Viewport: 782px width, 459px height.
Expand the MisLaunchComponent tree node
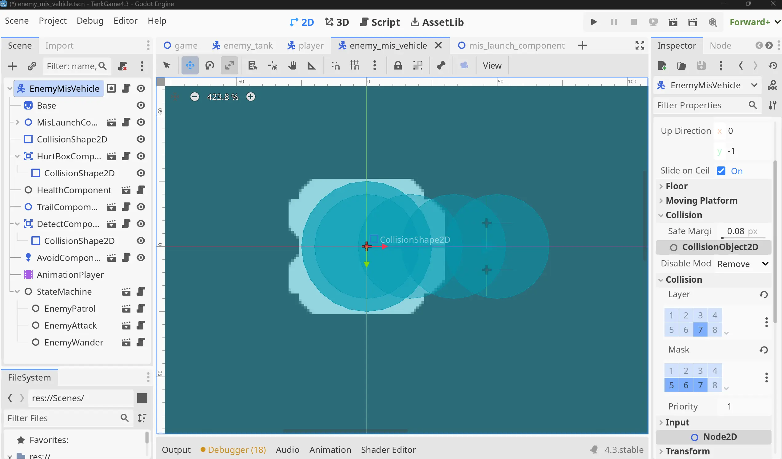click(17, 122)
